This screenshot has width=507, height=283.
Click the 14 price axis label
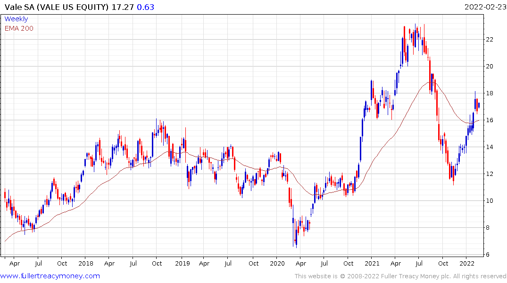[490, 147]
